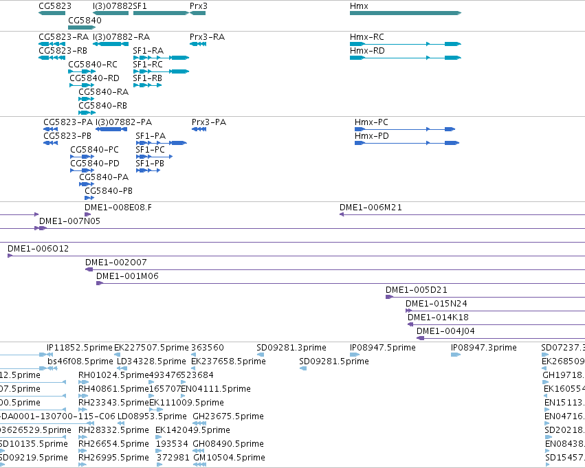Image resolution: width=585 pixels, height=468 pixels.
Task: Click the SF1-RB transcript glyph
Action: [147, 85]
